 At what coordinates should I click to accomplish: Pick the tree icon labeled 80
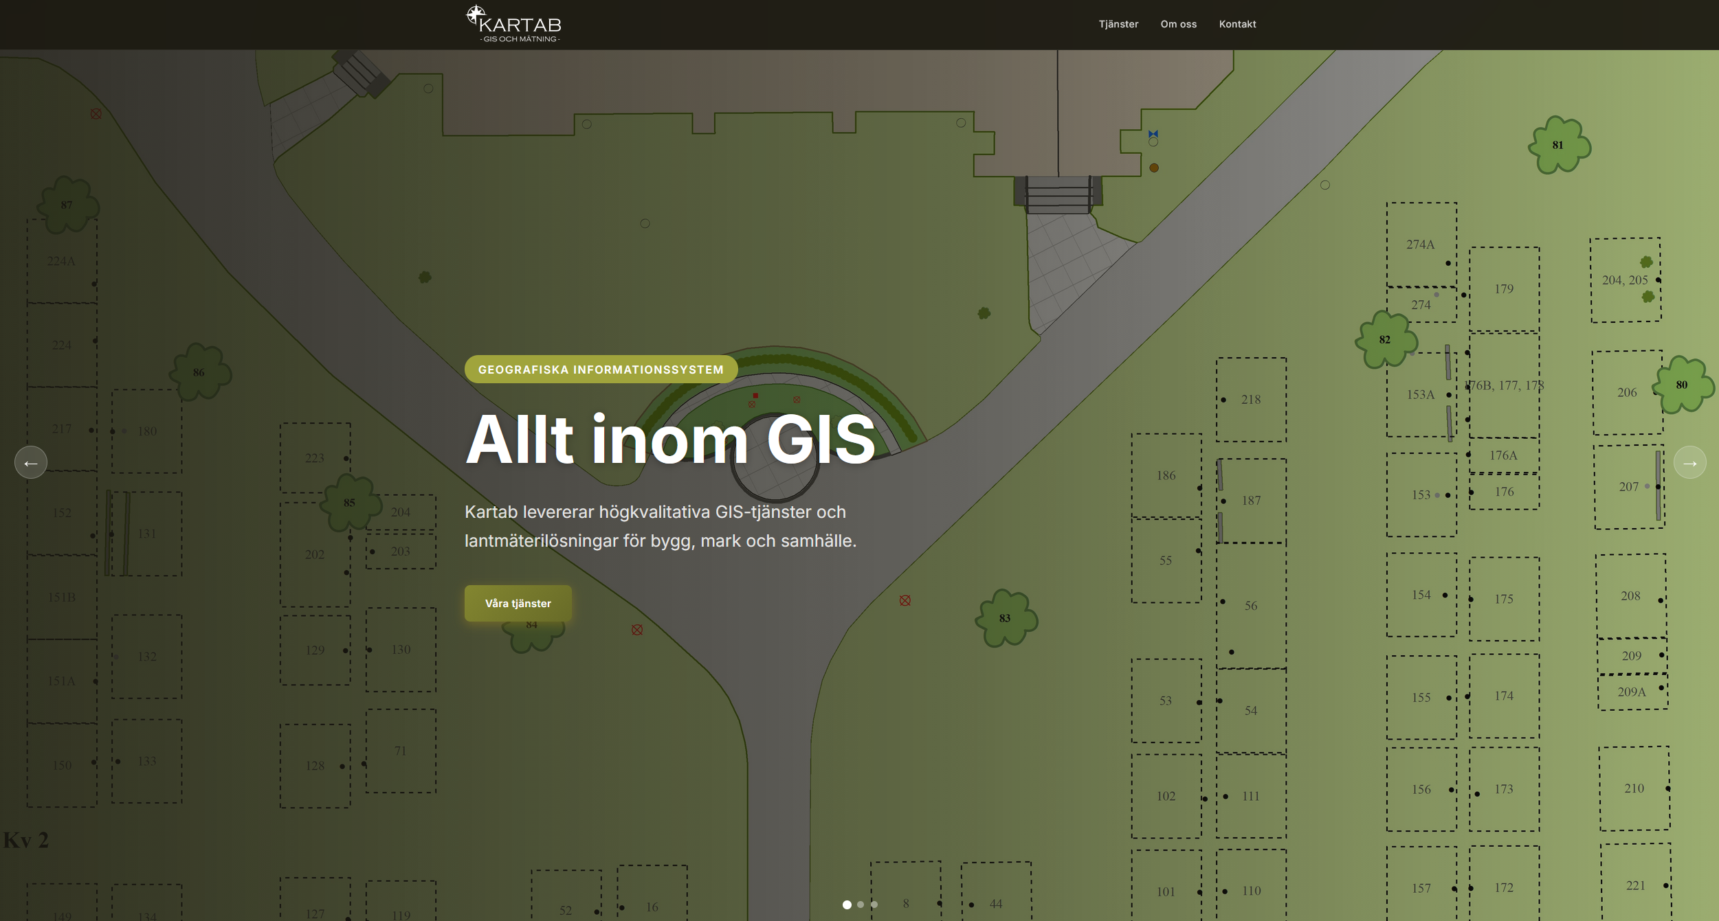pyautogui.click(x=1682, y=385)
